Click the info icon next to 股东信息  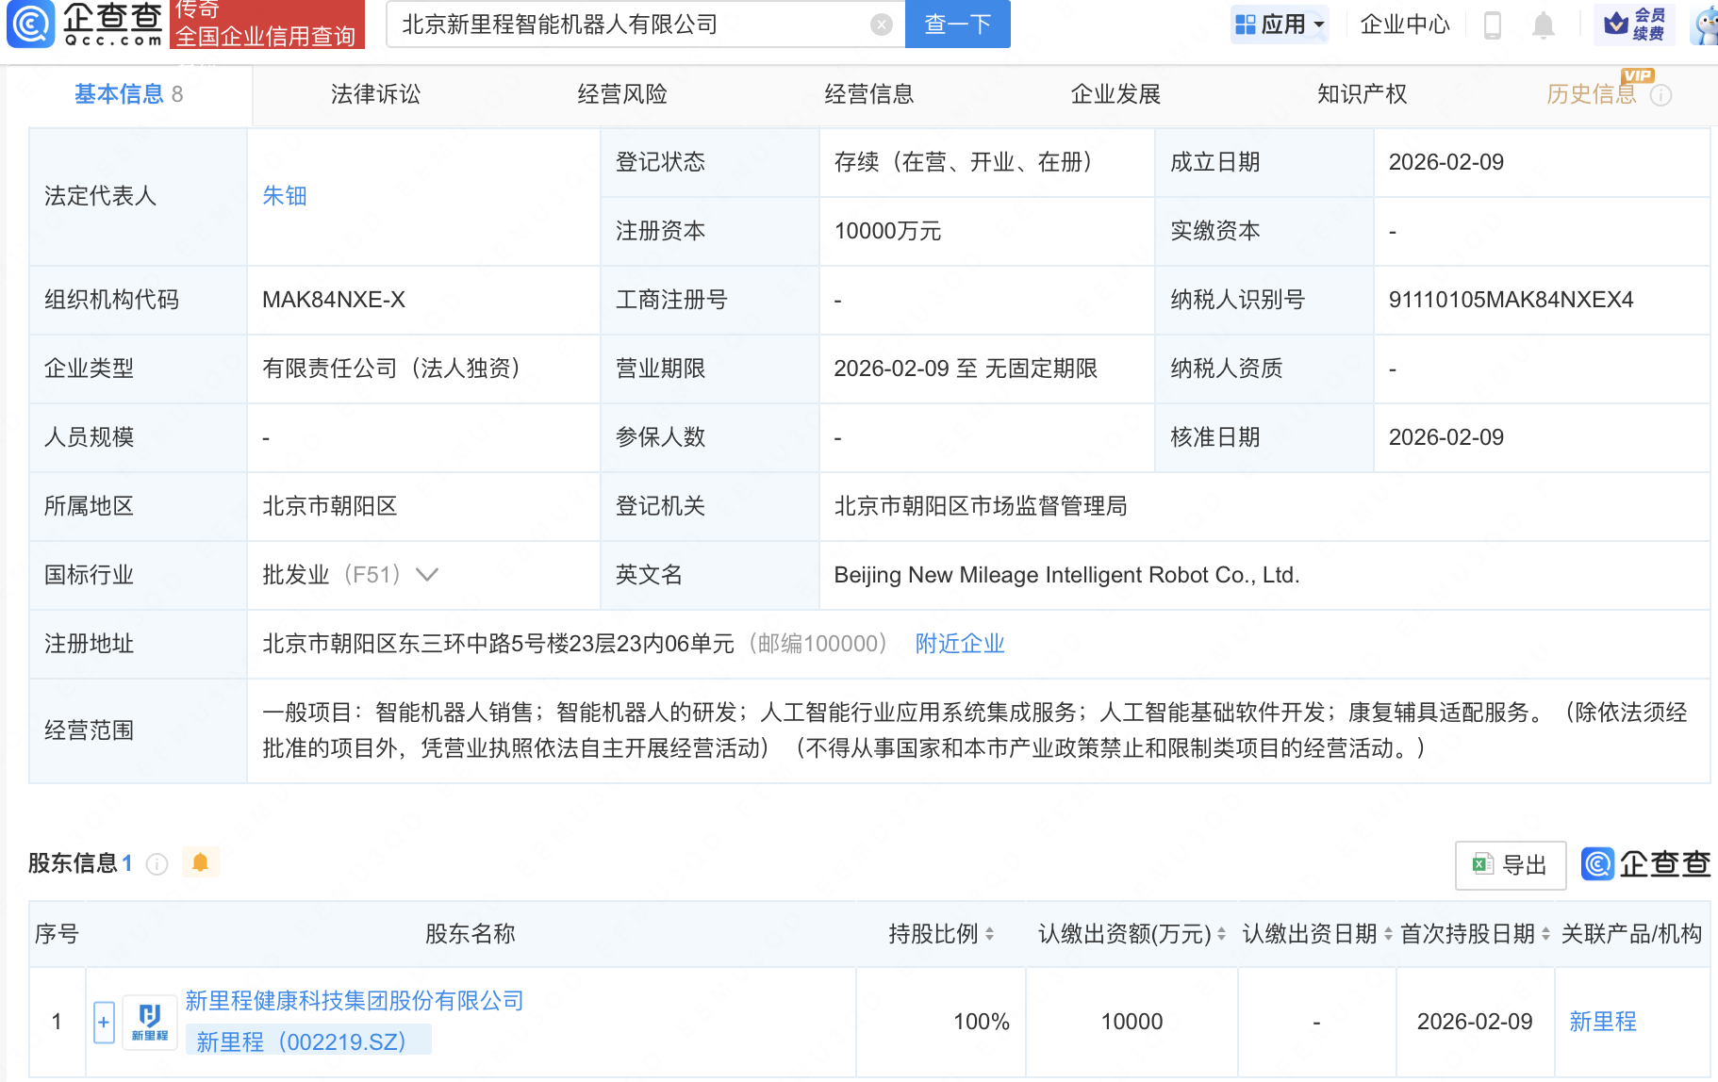point(157,863)
